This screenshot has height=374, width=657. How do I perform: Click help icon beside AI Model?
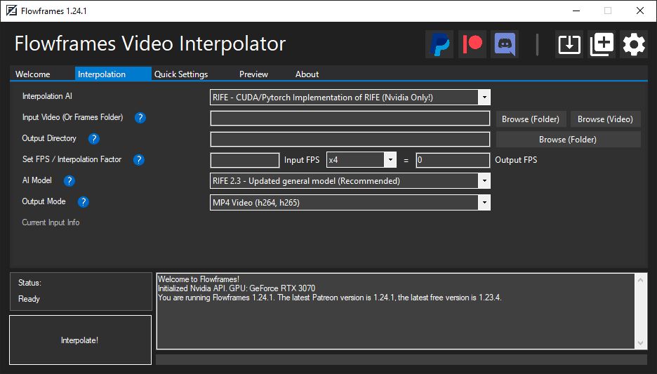click(x=69, y=181)
